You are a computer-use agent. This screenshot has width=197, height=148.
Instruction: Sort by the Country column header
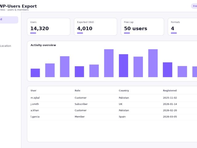(x=124, y=90)
